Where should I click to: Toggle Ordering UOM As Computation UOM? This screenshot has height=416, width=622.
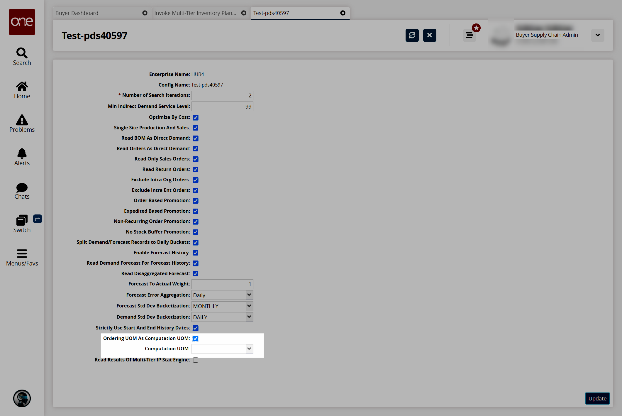(196, 339)
